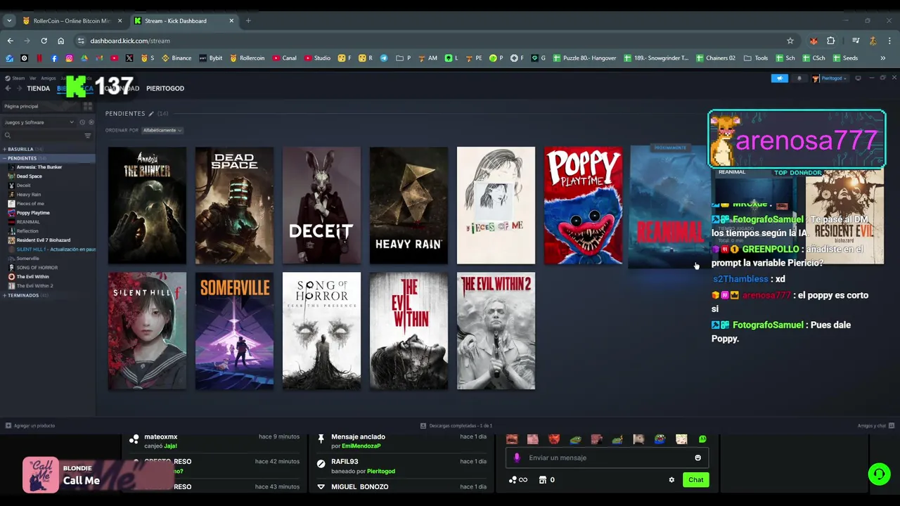Open the browser tab search dropdown
The height and width of the screenshot is (506, 900).
point(9,20)
